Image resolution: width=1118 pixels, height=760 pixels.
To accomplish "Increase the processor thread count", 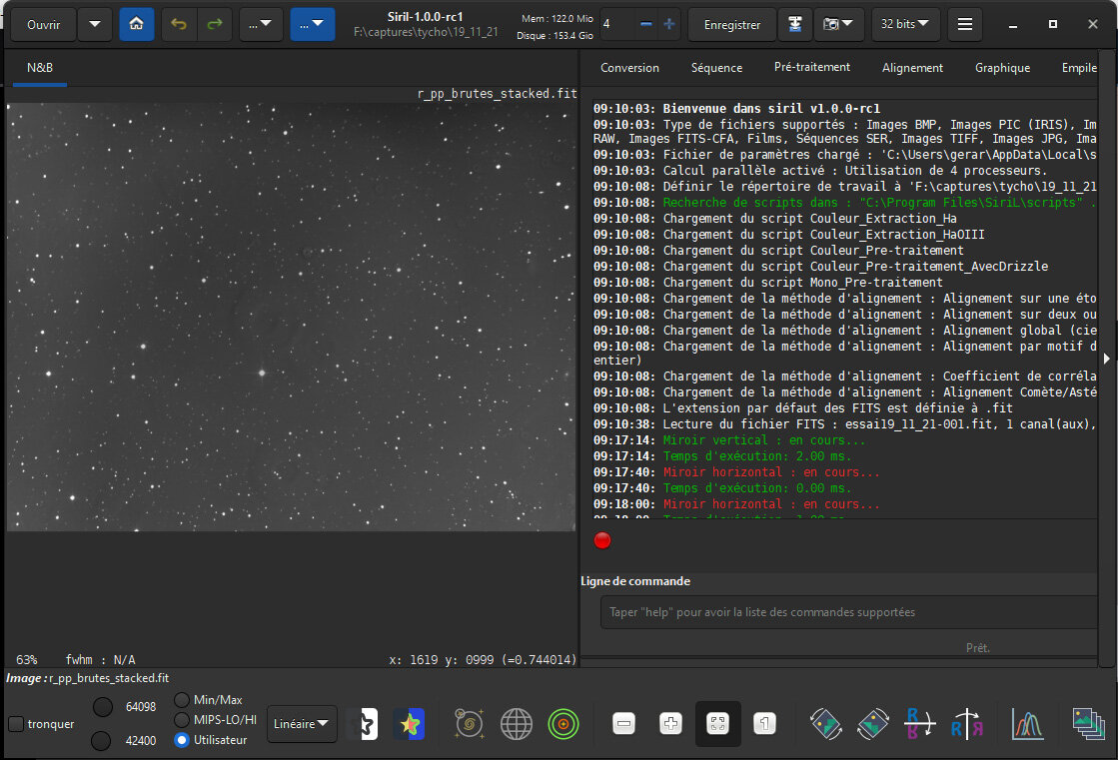I will point(668,24).
